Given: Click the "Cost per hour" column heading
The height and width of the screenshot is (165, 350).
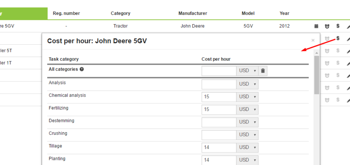Looking at the screenshot, I should pyautogui.click(x=216, y=59).
